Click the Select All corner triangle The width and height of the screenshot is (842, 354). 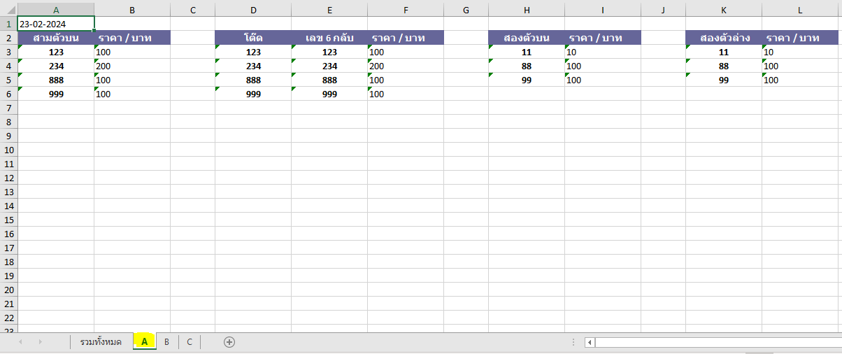click(x=8, y=8)
